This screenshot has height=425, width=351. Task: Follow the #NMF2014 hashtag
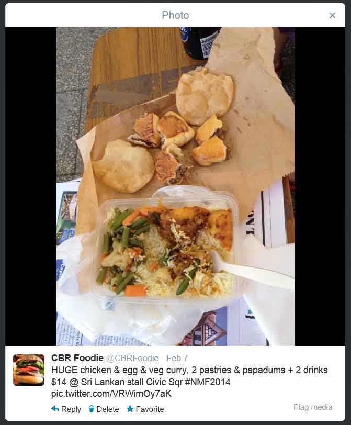click(x=208, y=382)
